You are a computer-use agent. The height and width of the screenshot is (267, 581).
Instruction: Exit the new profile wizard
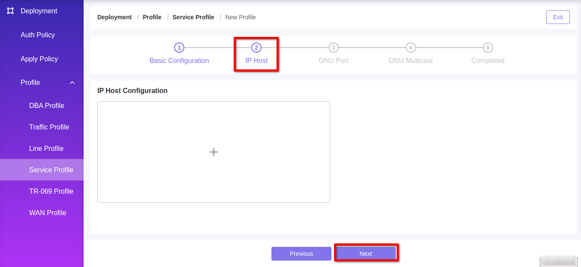tap(558, 17)
